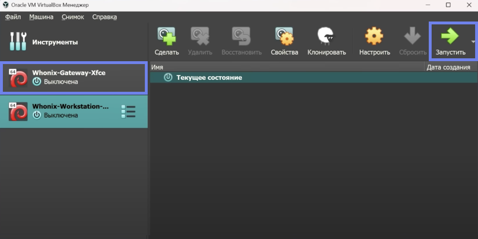Screen dimensions: 478x239
Task: Open Whonix-Workstation machine tools list menu
Action: (129, 111)
